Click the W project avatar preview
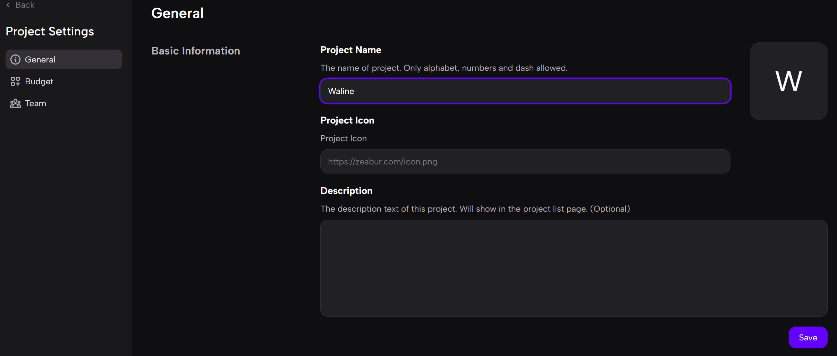The width and height of the screenshot is (837, 356). pos(788,81)
